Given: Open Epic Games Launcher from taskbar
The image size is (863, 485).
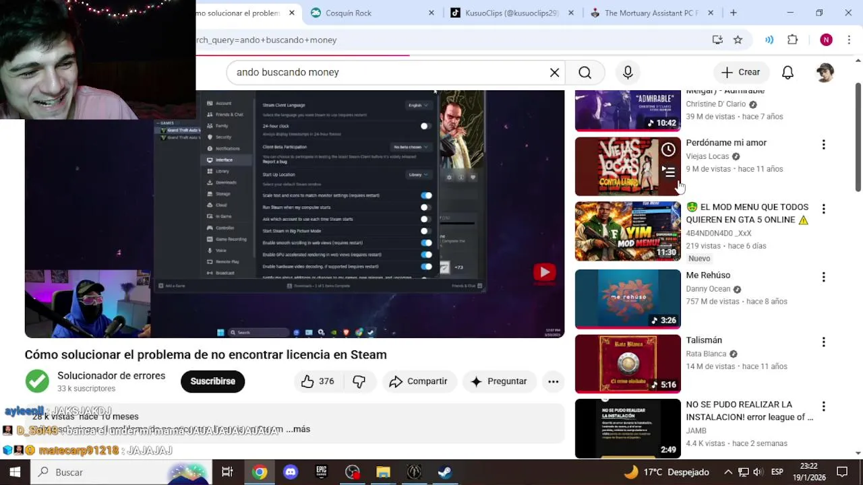Looking at the screenshot, I should coord(322,472).
